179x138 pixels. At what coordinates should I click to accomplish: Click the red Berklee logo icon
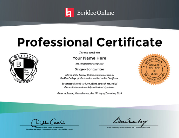69,12
